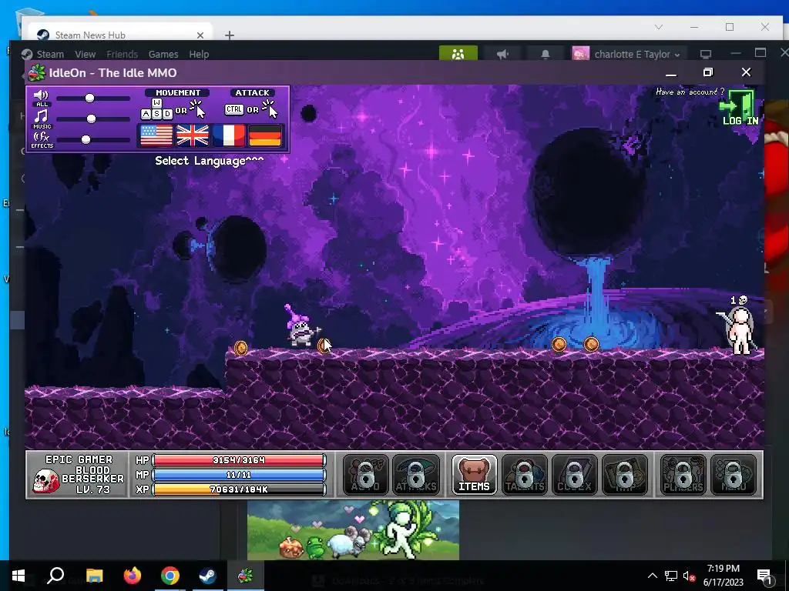Click the locked Attacks button

415,475
